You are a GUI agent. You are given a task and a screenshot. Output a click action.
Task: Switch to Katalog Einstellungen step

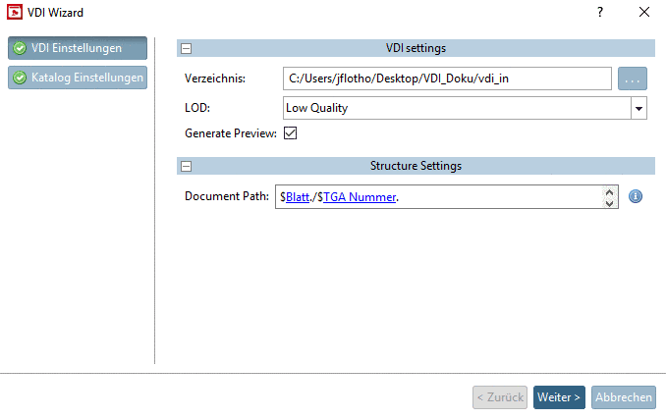tap(77, 78)
